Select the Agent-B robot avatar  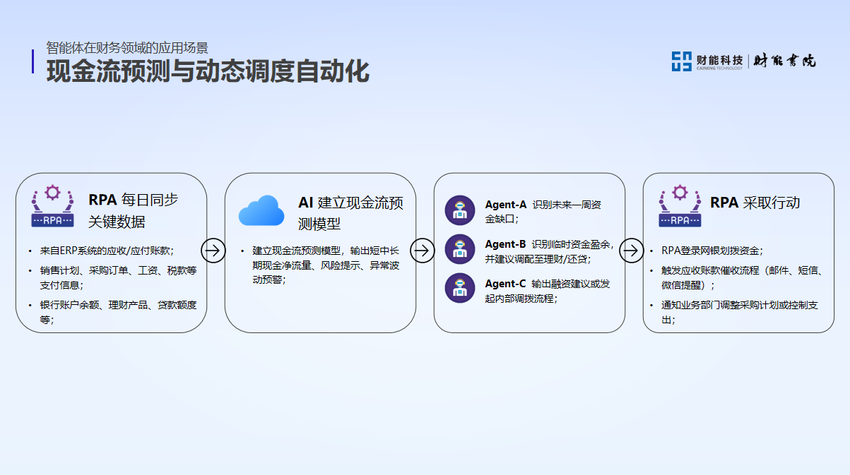click(x=460, y=249)
